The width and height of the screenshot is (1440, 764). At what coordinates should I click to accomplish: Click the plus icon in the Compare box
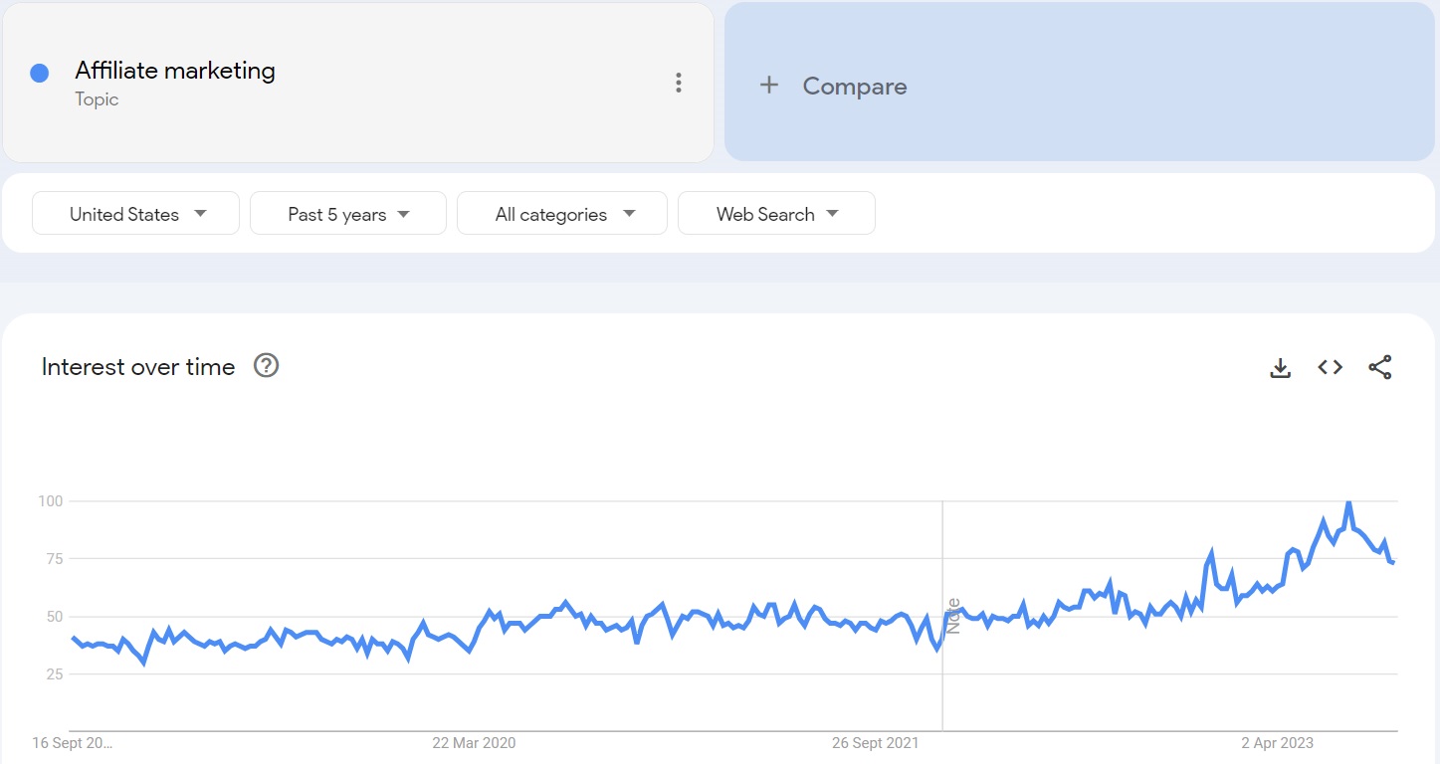768,85
